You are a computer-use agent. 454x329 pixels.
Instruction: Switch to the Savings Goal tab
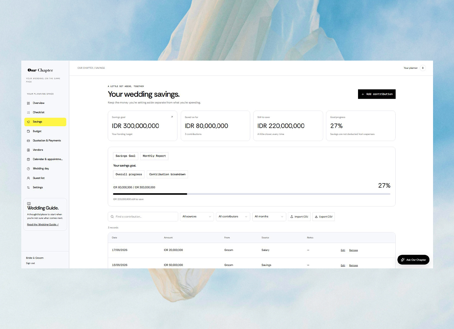[125, 156]
